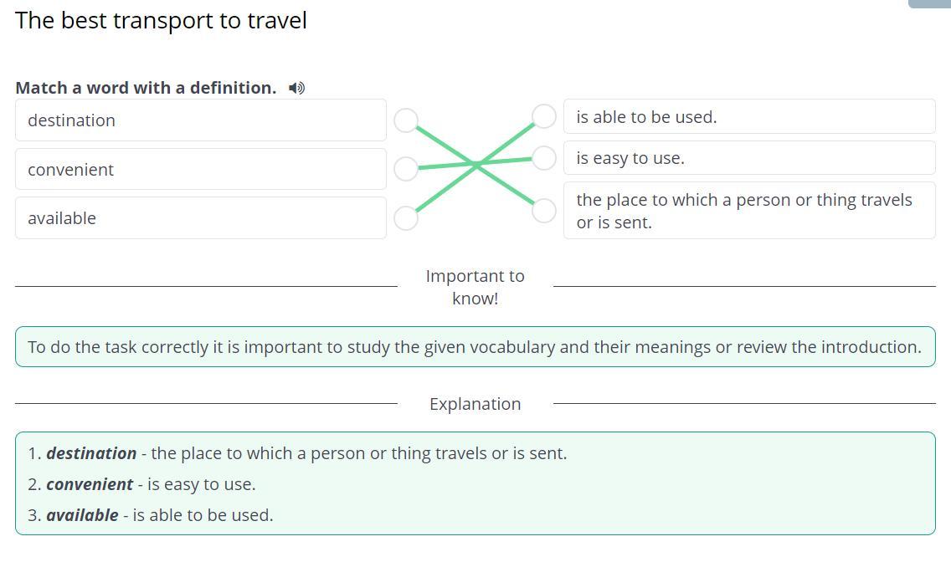Choose the "place to which a person travels" box
This screenshot has height=562, width=951.
click(x=749, y=211)
